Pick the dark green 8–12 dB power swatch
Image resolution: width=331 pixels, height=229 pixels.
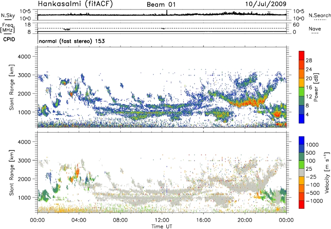302,101
